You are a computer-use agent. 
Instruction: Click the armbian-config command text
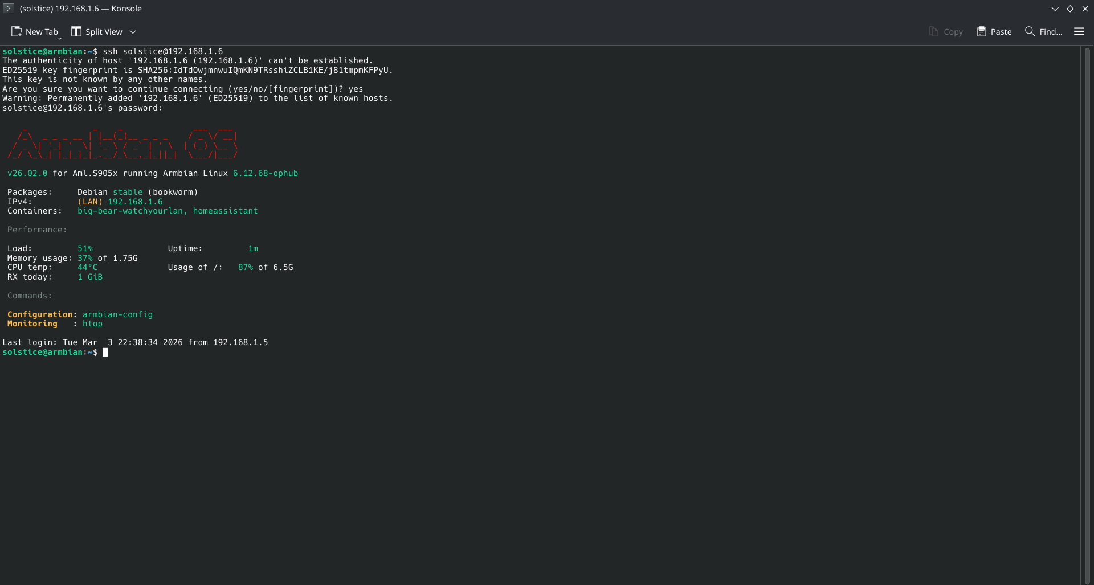(117, 314)
